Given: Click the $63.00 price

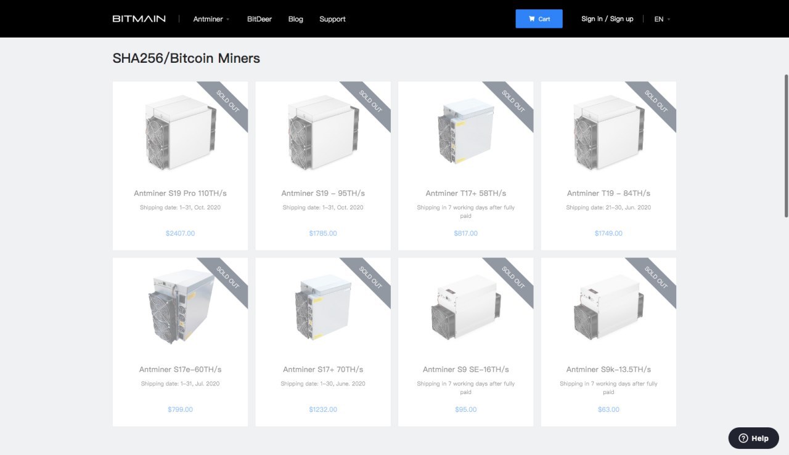Looking at the screenshot, I should (x=608, y=409).
